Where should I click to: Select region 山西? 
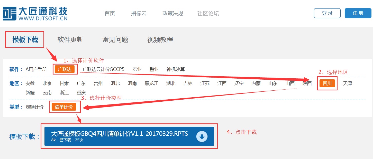click(290, 83)
